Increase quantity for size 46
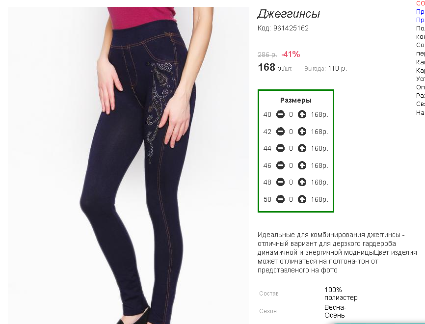425x324 pixels. 302,165
